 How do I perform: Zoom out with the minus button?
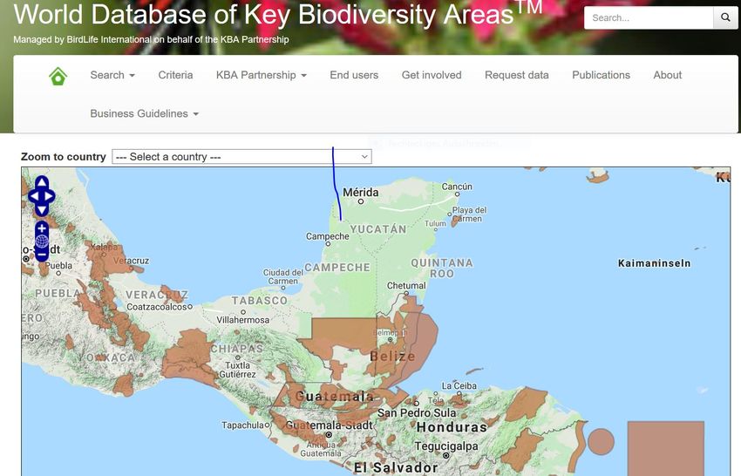pos(42,254)
